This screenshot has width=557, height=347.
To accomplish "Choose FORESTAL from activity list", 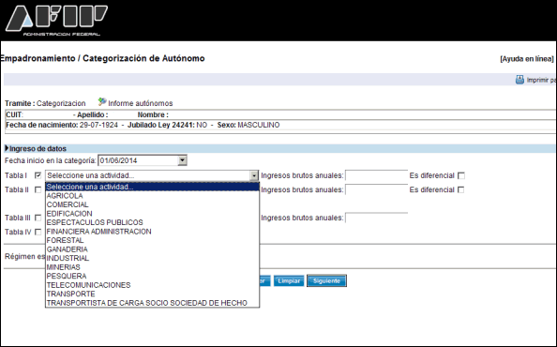I will click(x=153, y=240).
